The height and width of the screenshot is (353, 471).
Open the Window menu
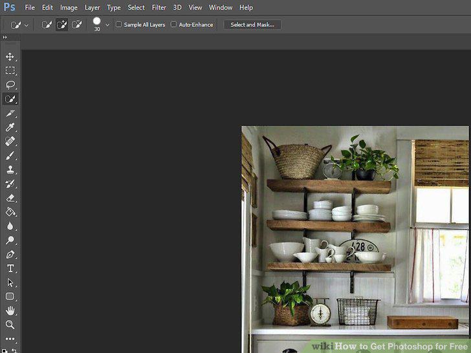pos(221,8)
